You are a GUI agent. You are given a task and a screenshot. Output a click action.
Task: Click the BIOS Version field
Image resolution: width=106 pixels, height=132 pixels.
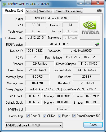click(x=59, y=44)
